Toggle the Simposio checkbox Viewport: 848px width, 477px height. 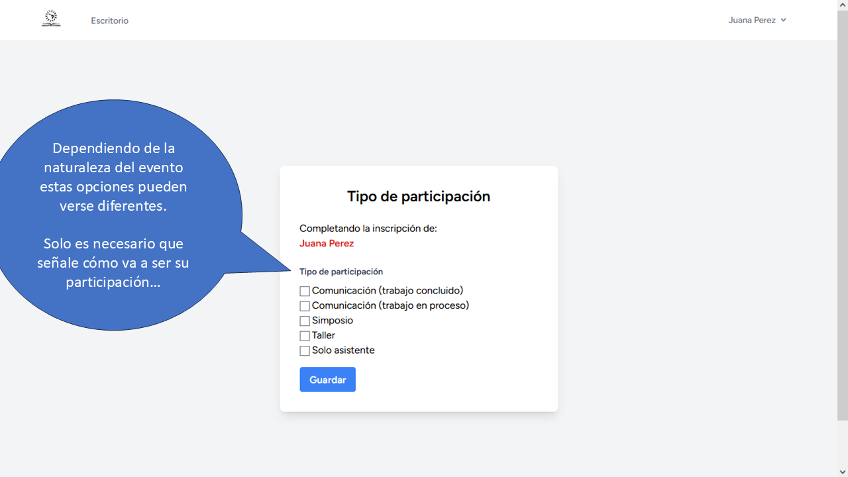tap(305, 321)
